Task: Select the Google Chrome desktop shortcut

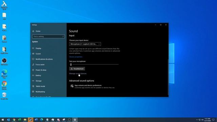Action: pos(4,85)
